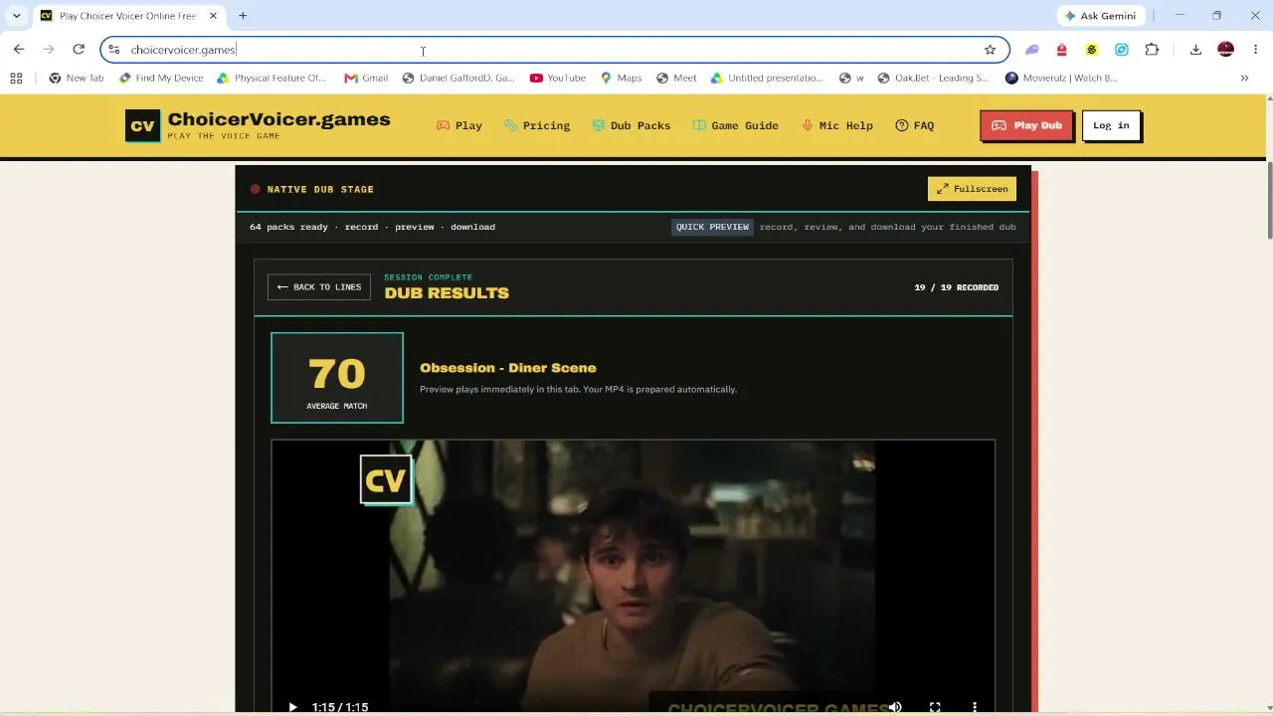The height and width of the screenshot is (716, 1273).
Task: Open the "w" bookmark
Action: (851, 78)
